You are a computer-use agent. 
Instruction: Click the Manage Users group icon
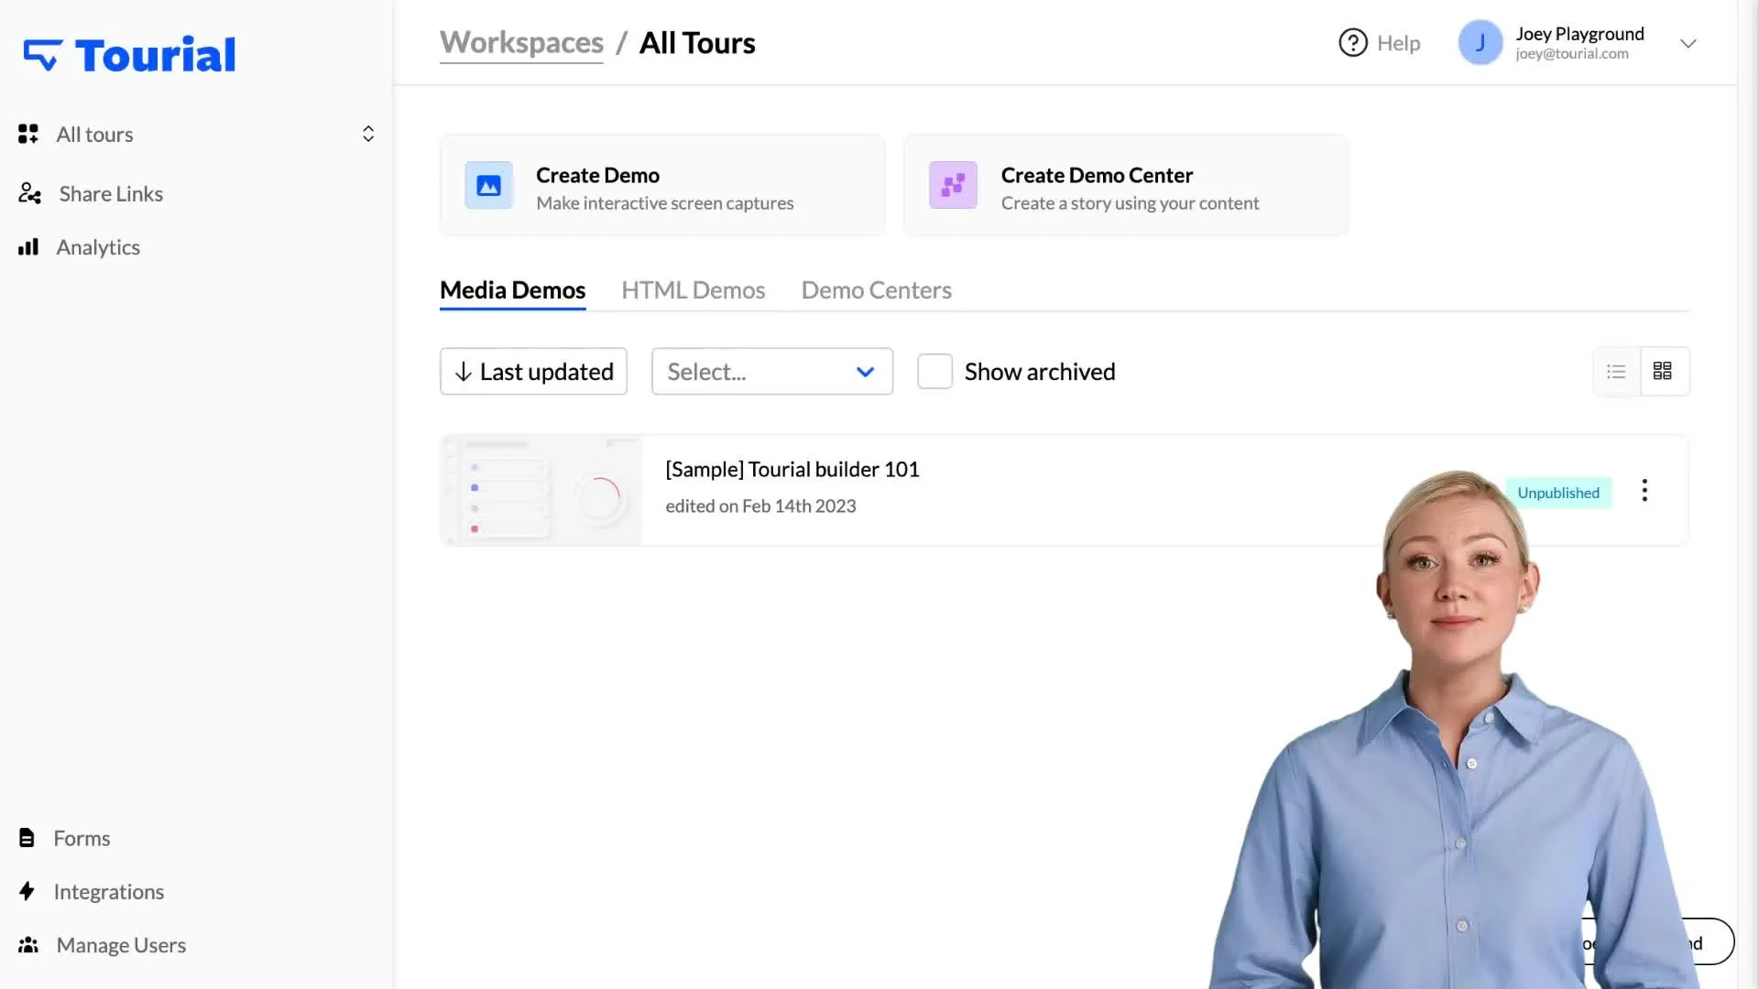28,944
